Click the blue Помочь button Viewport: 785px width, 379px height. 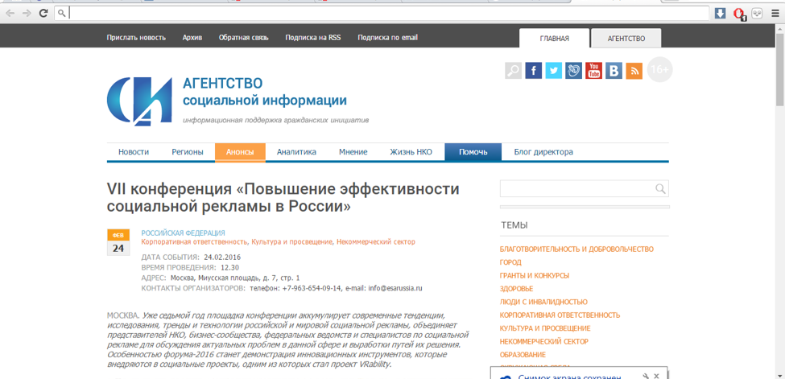473,152
